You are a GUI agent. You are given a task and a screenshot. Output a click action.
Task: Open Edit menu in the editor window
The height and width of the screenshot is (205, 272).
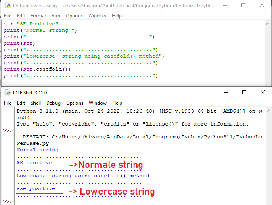point(21,16)
